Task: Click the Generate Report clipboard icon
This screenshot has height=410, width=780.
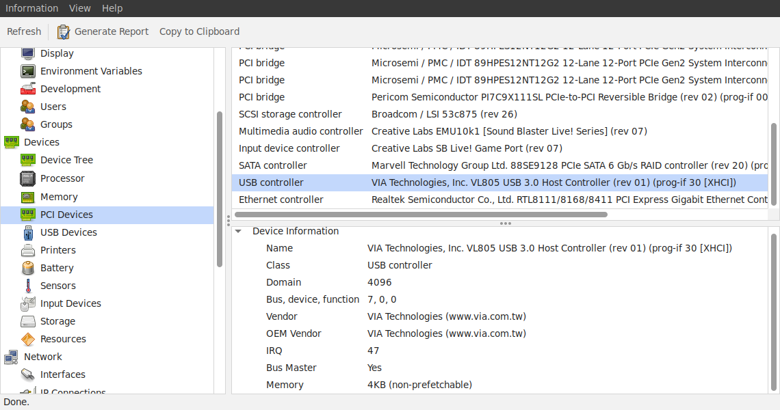Action: click(x=64, y=31)
